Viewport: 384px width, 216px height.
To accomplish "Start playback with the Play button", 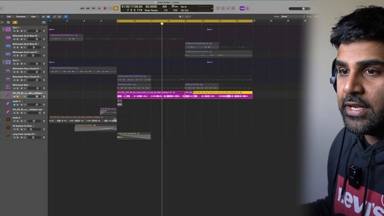I will click(x=99, y=8).
